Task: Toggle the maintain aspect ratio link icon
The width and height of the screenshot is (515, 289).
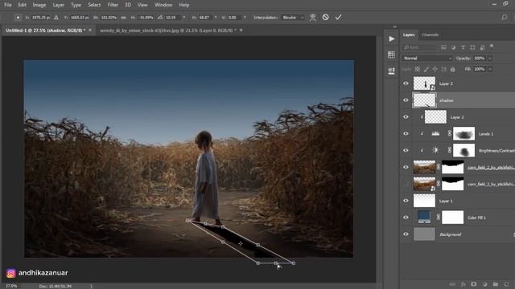Action: tap(123, 18)
